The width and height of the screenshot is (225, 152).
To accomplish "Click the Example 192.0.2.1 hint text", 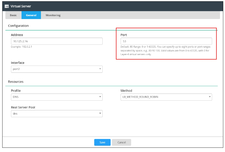I will click(22, 47).
